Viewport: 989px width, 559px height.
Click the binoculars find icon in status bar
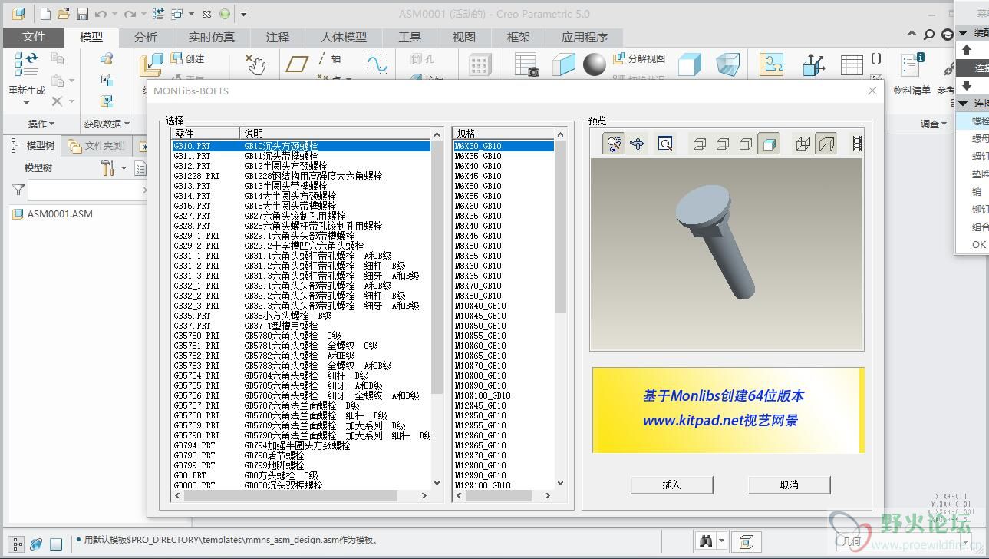coord(706,541)
